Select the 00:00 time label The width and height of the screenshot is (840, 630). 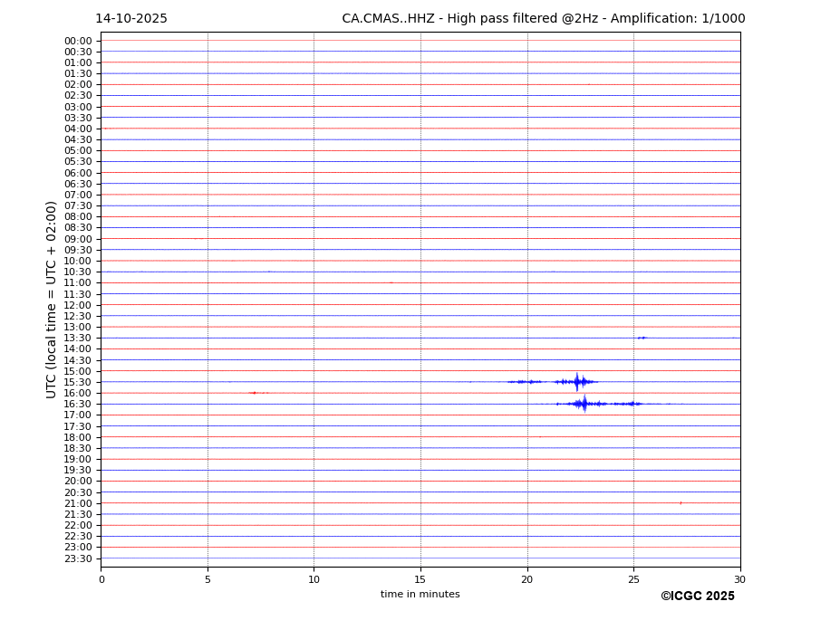click(78, 41)
